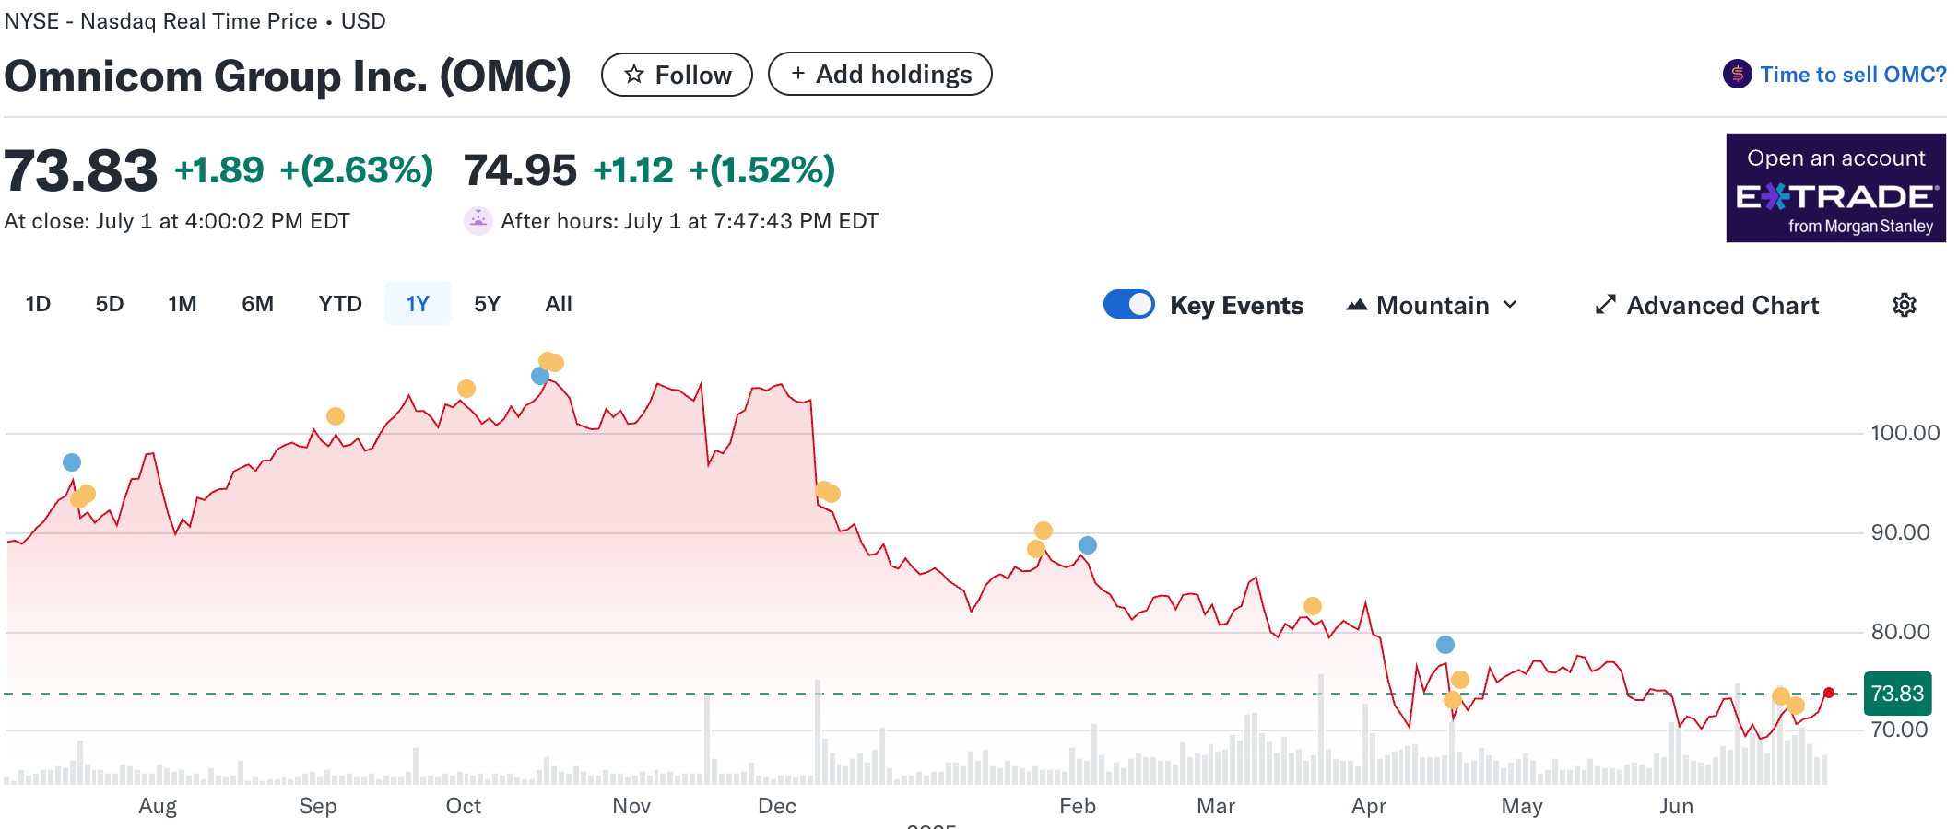Click the 80.00 axis label
The width and height of the screenshot is (1958, 829).
(1900, 632)
